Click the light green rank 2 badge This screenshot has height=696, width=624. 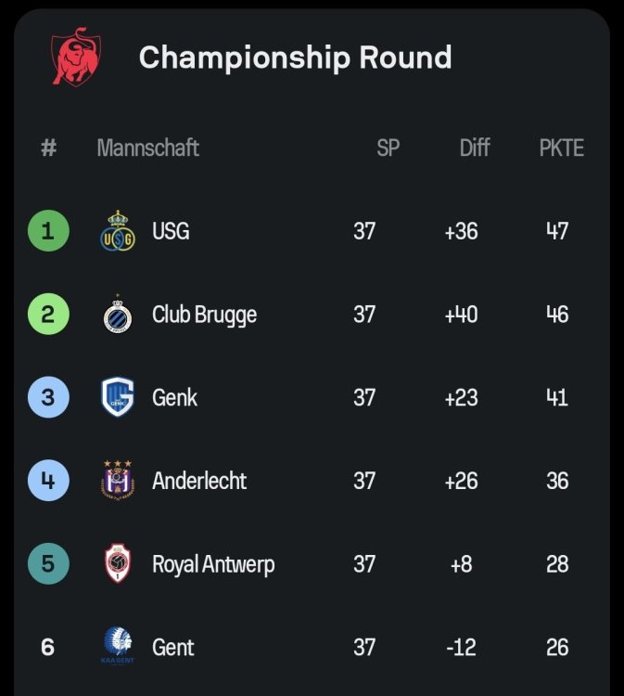click(x=48, y=315)
